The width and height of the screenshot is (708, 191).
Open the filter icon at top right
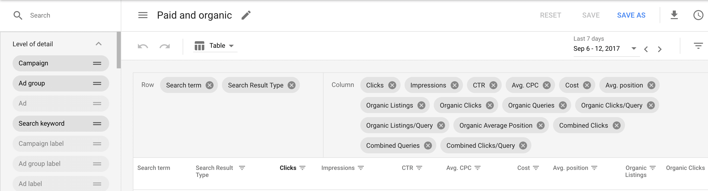pos(698,45)
